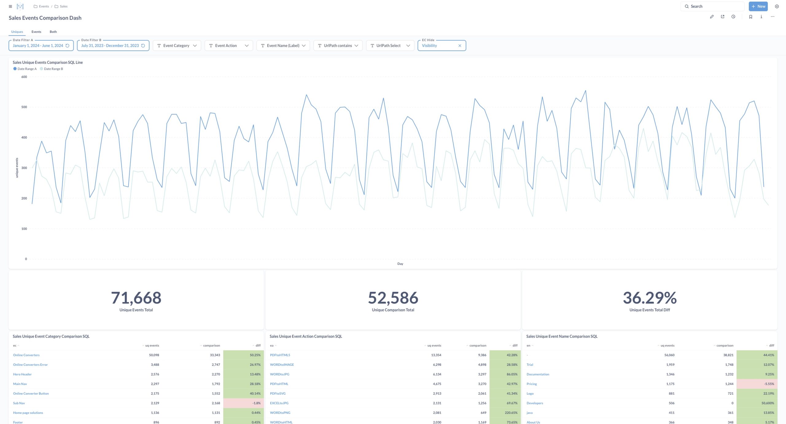Image resolution: width=786 pixels, height=424 pixels.
Task: Open the sidebar with the hamburger icon
Action: tap(10, 6)
